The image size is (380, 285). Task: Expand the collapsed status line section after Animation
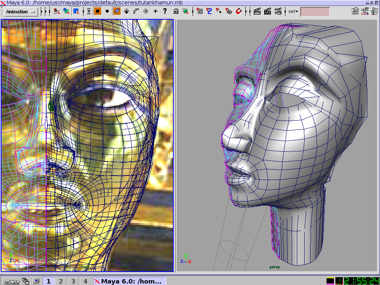(x=42, y=12)
